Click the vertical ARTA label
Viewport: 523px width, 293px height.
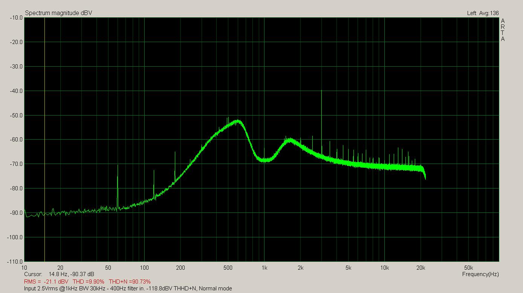click(503, 30)
